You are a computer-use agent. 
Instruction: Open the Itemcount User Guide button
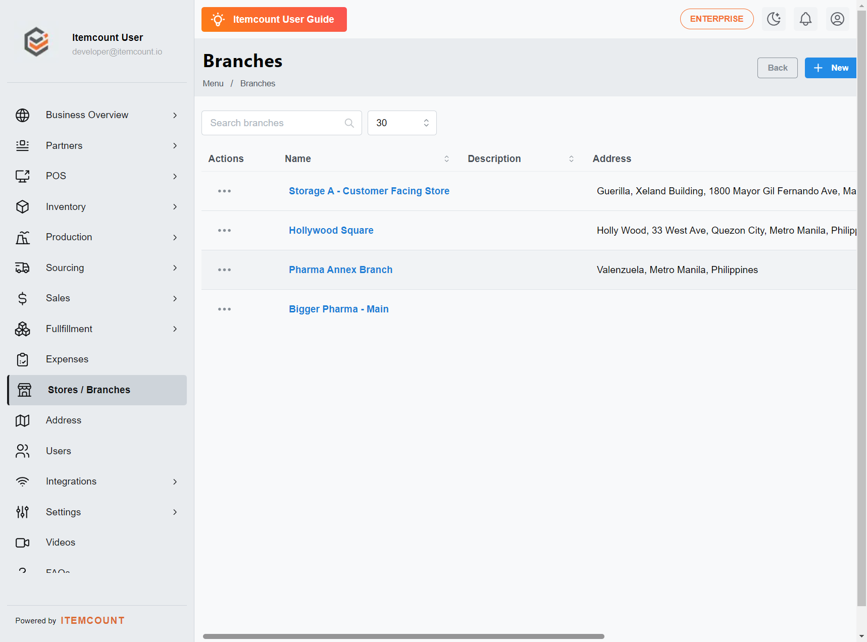274,20
